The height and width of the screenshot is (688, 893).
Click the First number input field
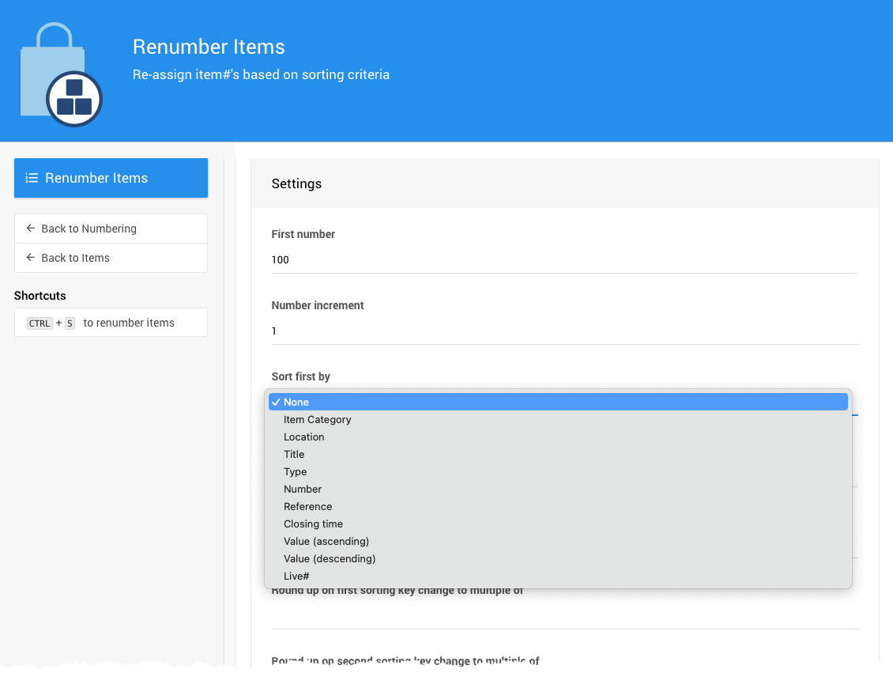pos(564,260)
